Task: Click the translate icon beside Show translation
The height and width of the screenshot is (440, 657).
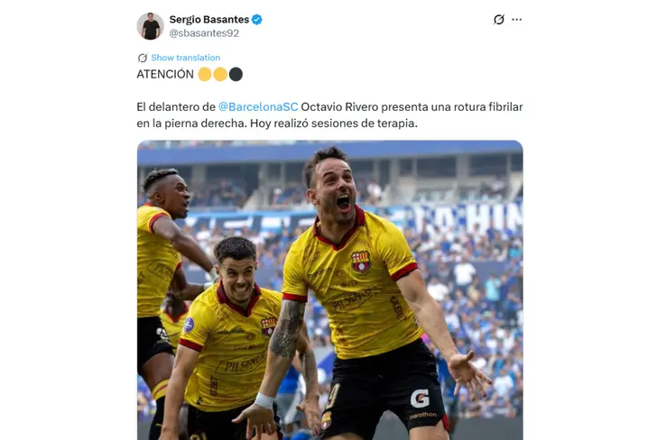Action: pyautogui.click(x=143, y=58)
